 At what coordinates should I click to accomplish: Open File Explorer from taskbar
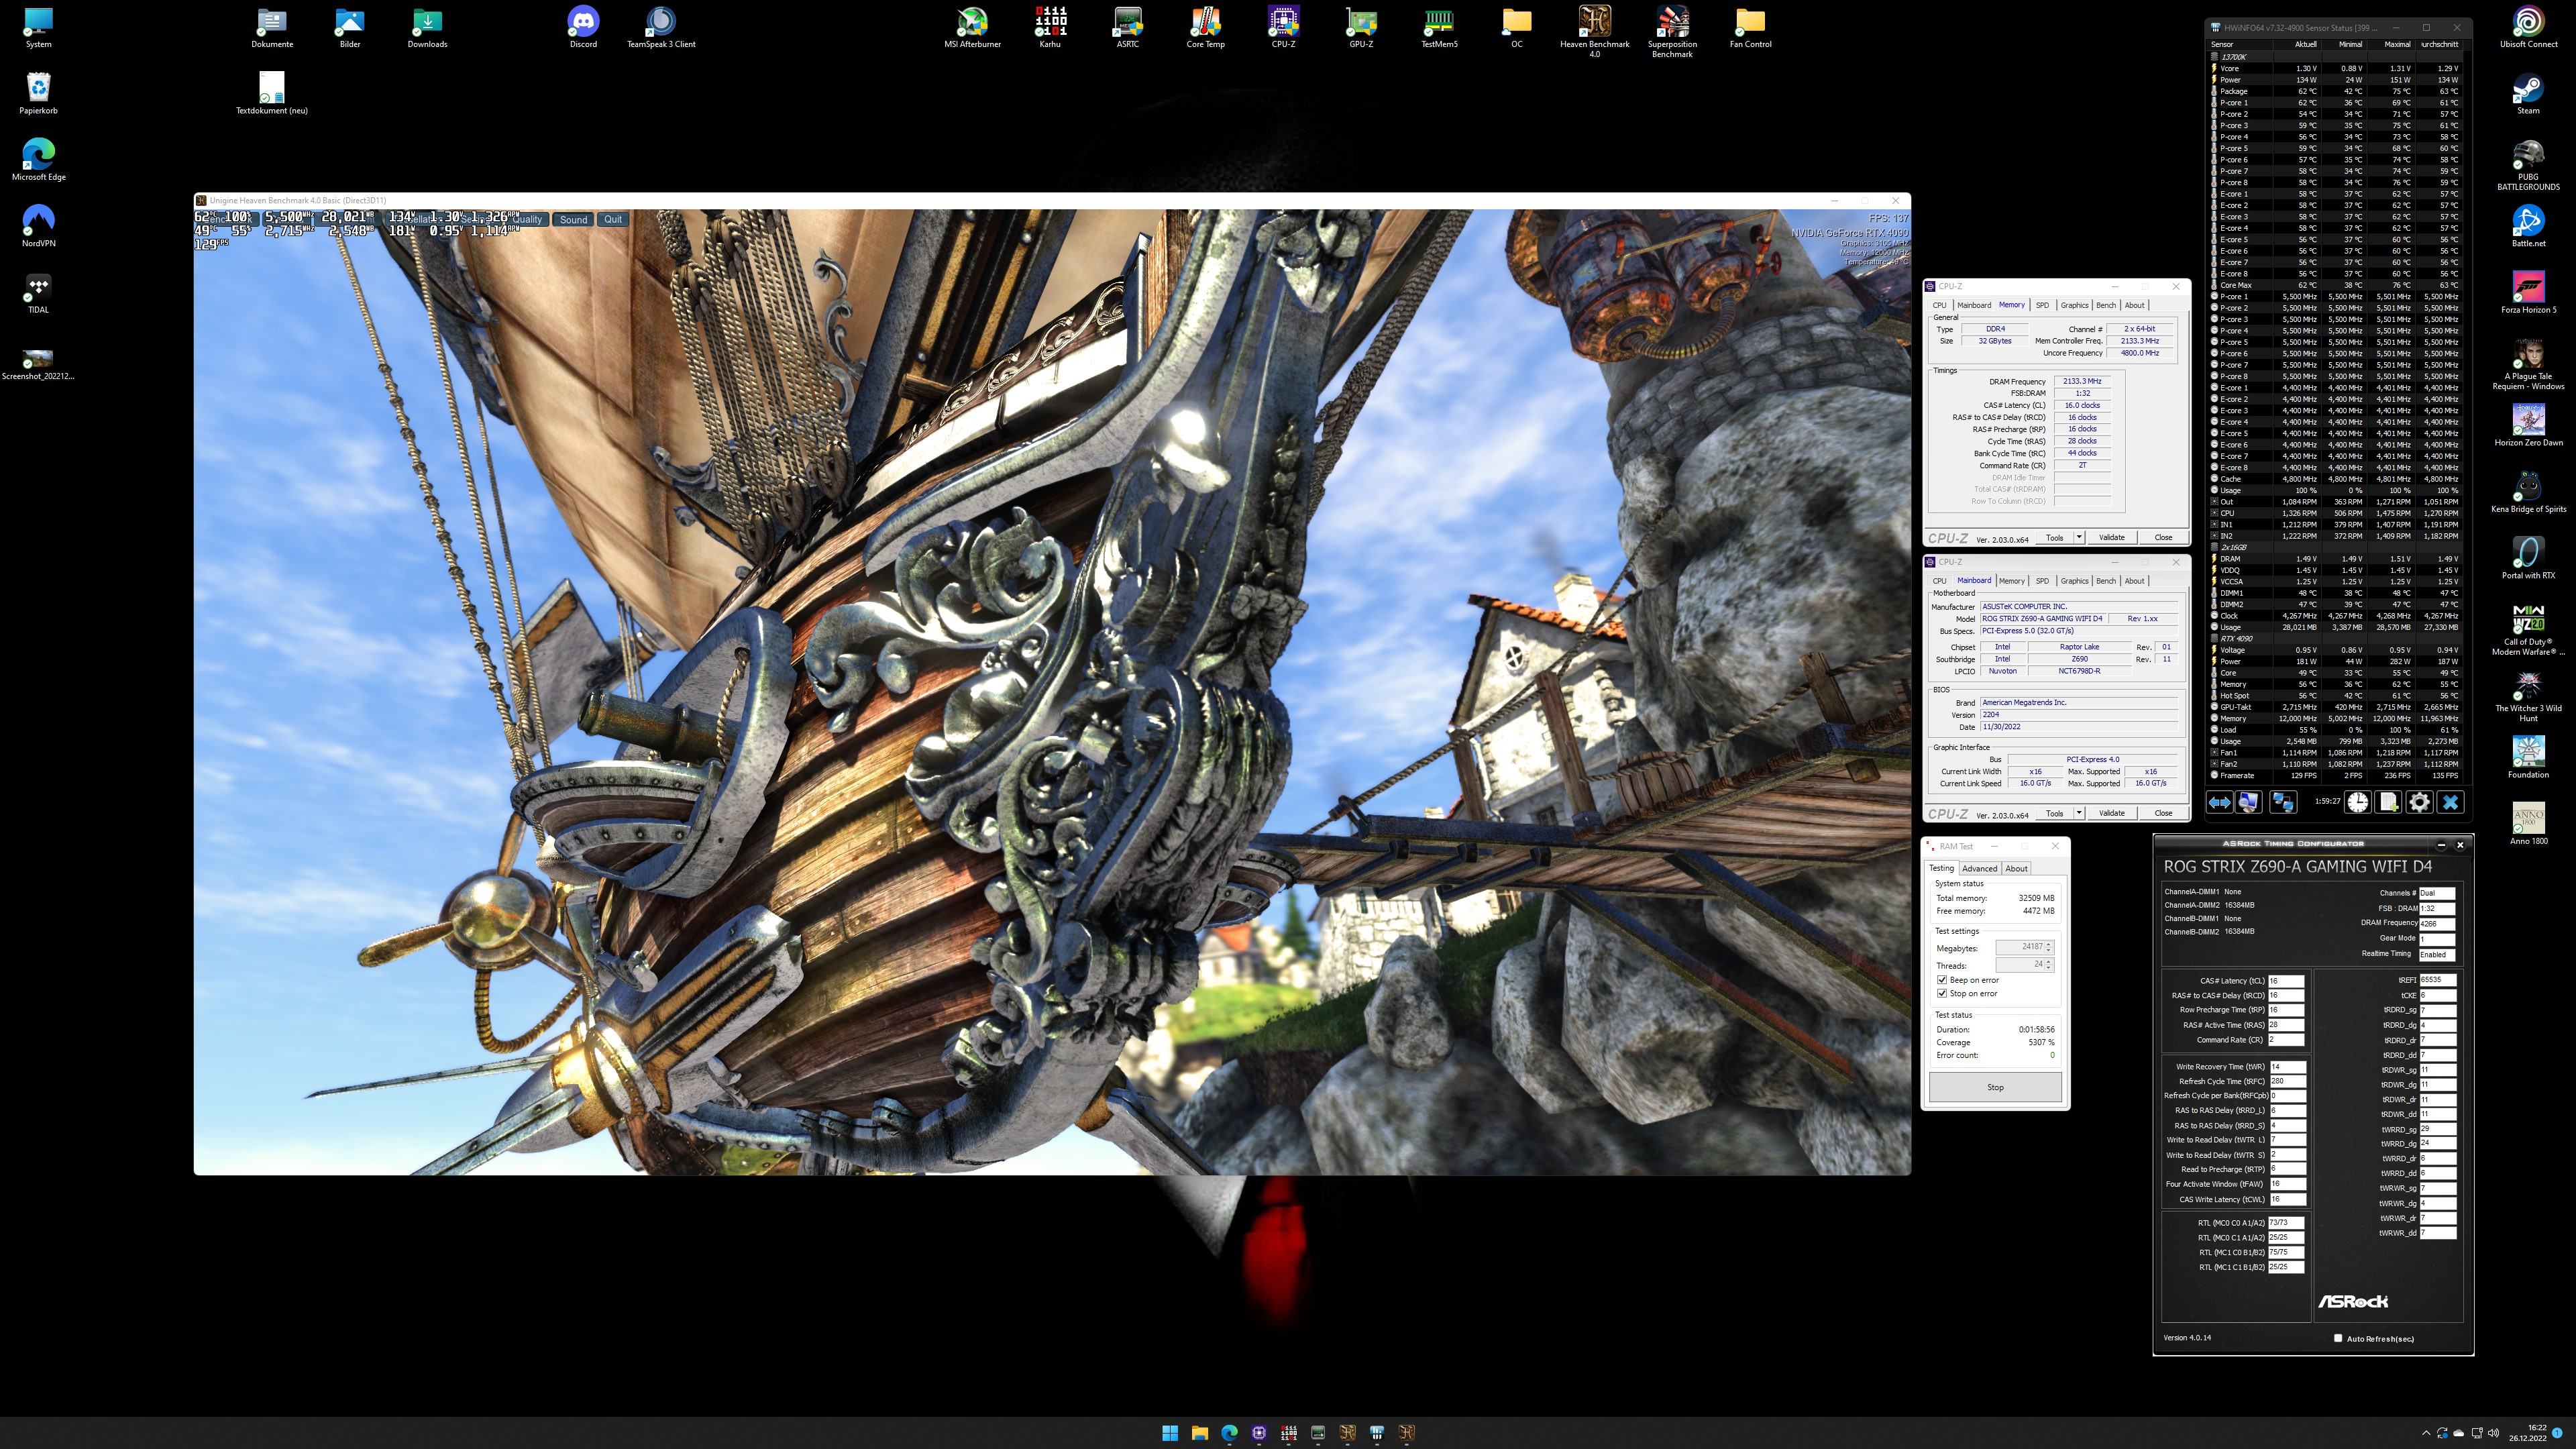click(1199, 1433)
